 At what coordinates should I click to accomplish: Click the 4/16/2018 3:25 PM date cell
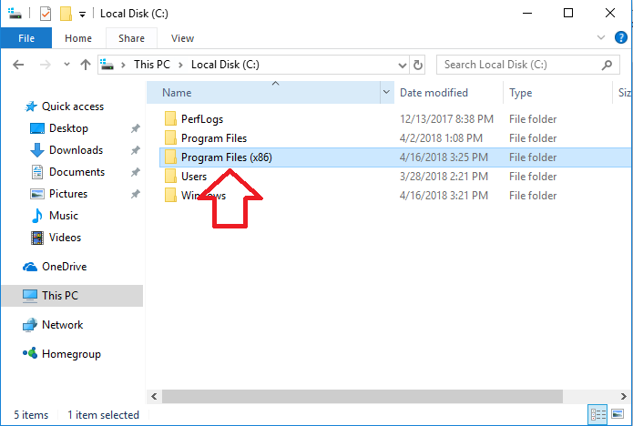point(444,157)
